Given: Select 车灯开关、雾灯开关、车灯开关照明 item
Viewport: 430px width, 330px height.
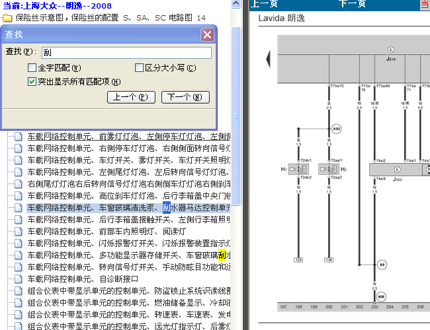Looking at the screenshot, I should [x=128, y=160].
